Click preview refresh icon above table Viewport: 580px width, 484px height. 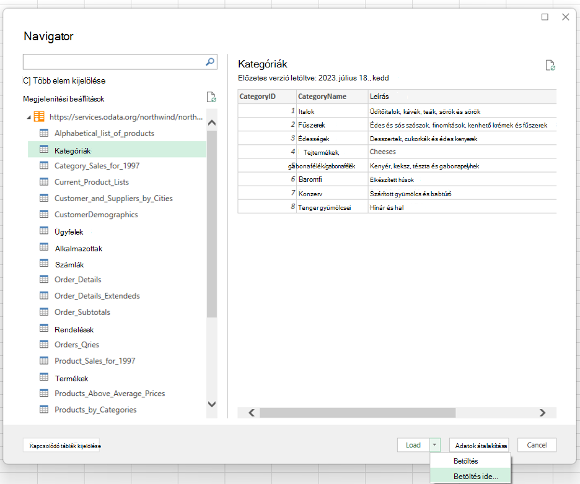(x=550, y=66)
